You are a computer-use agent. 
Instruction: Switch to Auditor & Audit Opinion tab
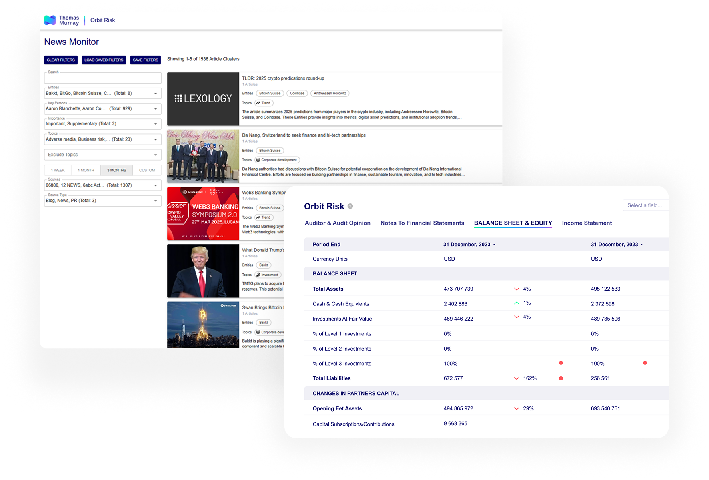(338, 223)
